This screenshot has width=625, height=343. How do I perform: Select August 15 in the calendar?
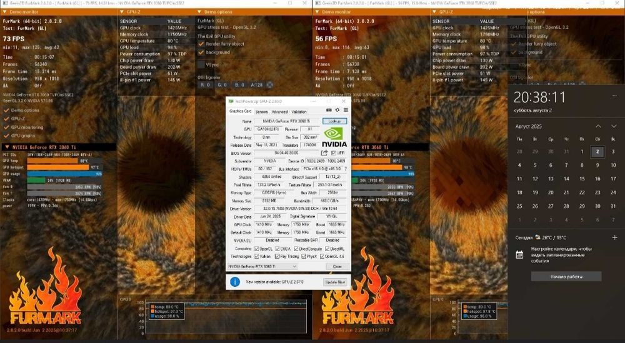point(582,179)
